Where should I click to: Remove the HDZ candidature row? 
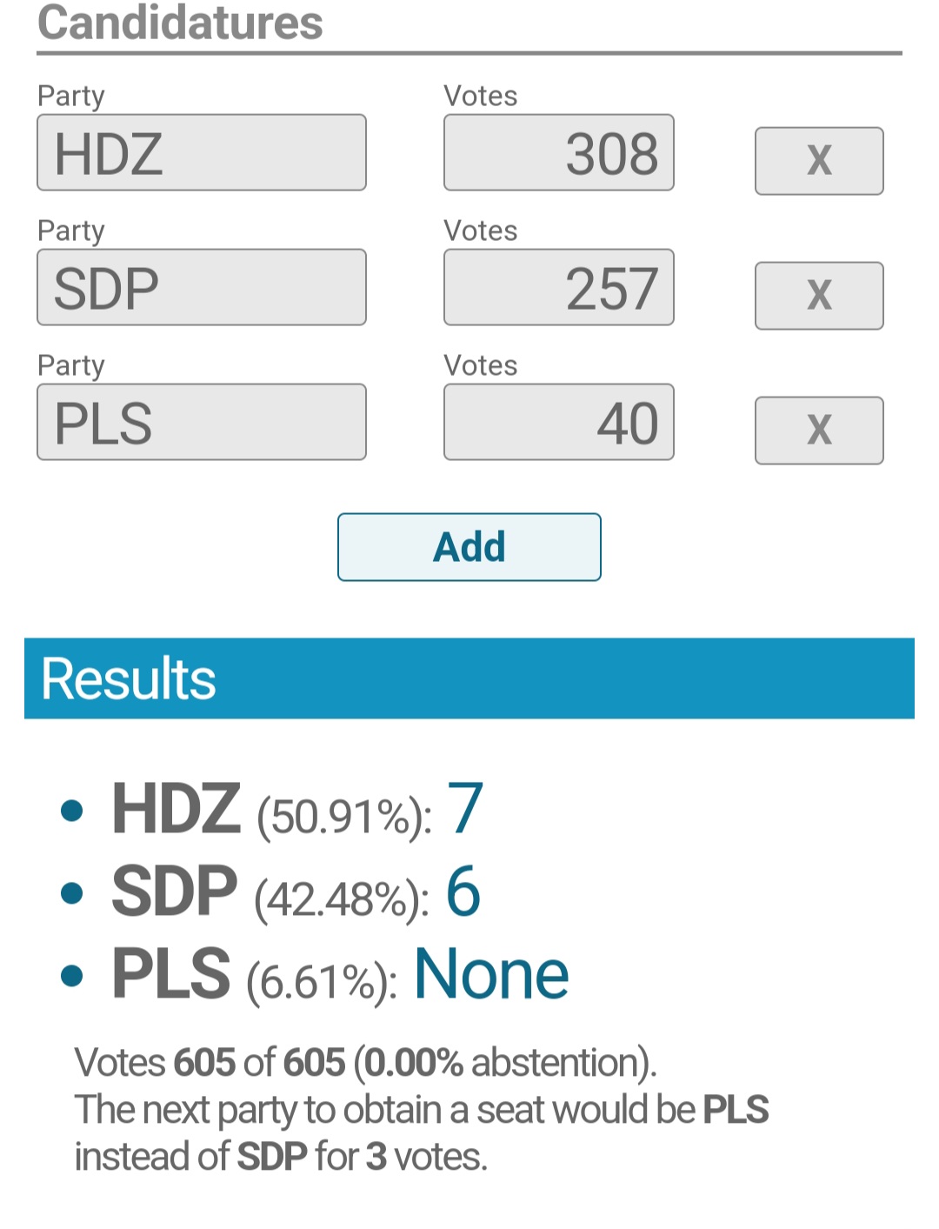pos(819,161)
